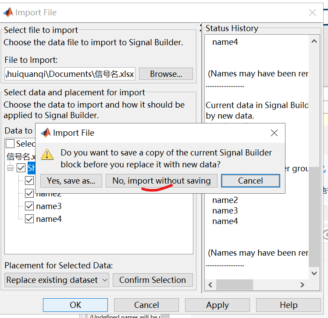Click name2 in Status History
The image size is (328, 318).
[x=225, y=200]
